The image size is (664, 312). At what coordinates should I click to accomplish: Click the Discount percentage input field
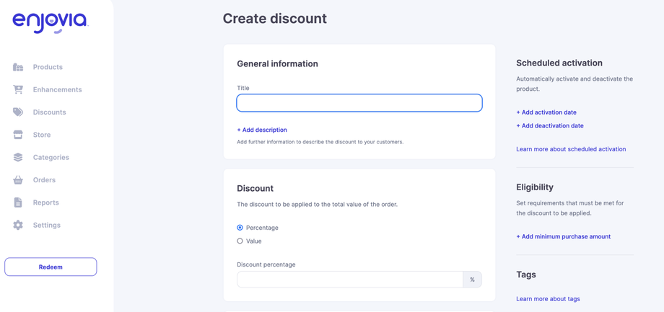[350, 280]
